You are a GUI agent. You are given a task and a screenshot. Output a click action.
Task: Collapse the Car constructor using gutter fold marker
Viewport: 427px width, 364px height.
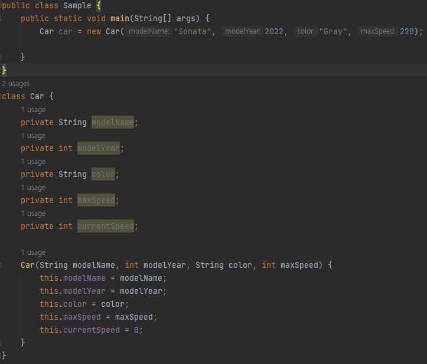pyautogui.click(x=1, y=265)
